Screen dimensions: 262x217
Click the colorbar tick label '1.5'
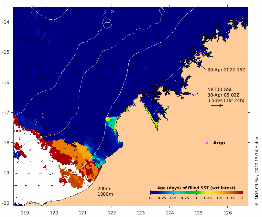(219, 198)
